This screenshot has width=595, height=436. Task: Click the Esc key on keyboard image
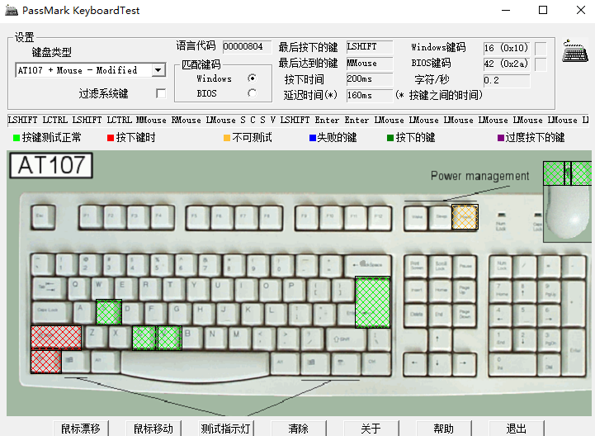tap(43, 217)
